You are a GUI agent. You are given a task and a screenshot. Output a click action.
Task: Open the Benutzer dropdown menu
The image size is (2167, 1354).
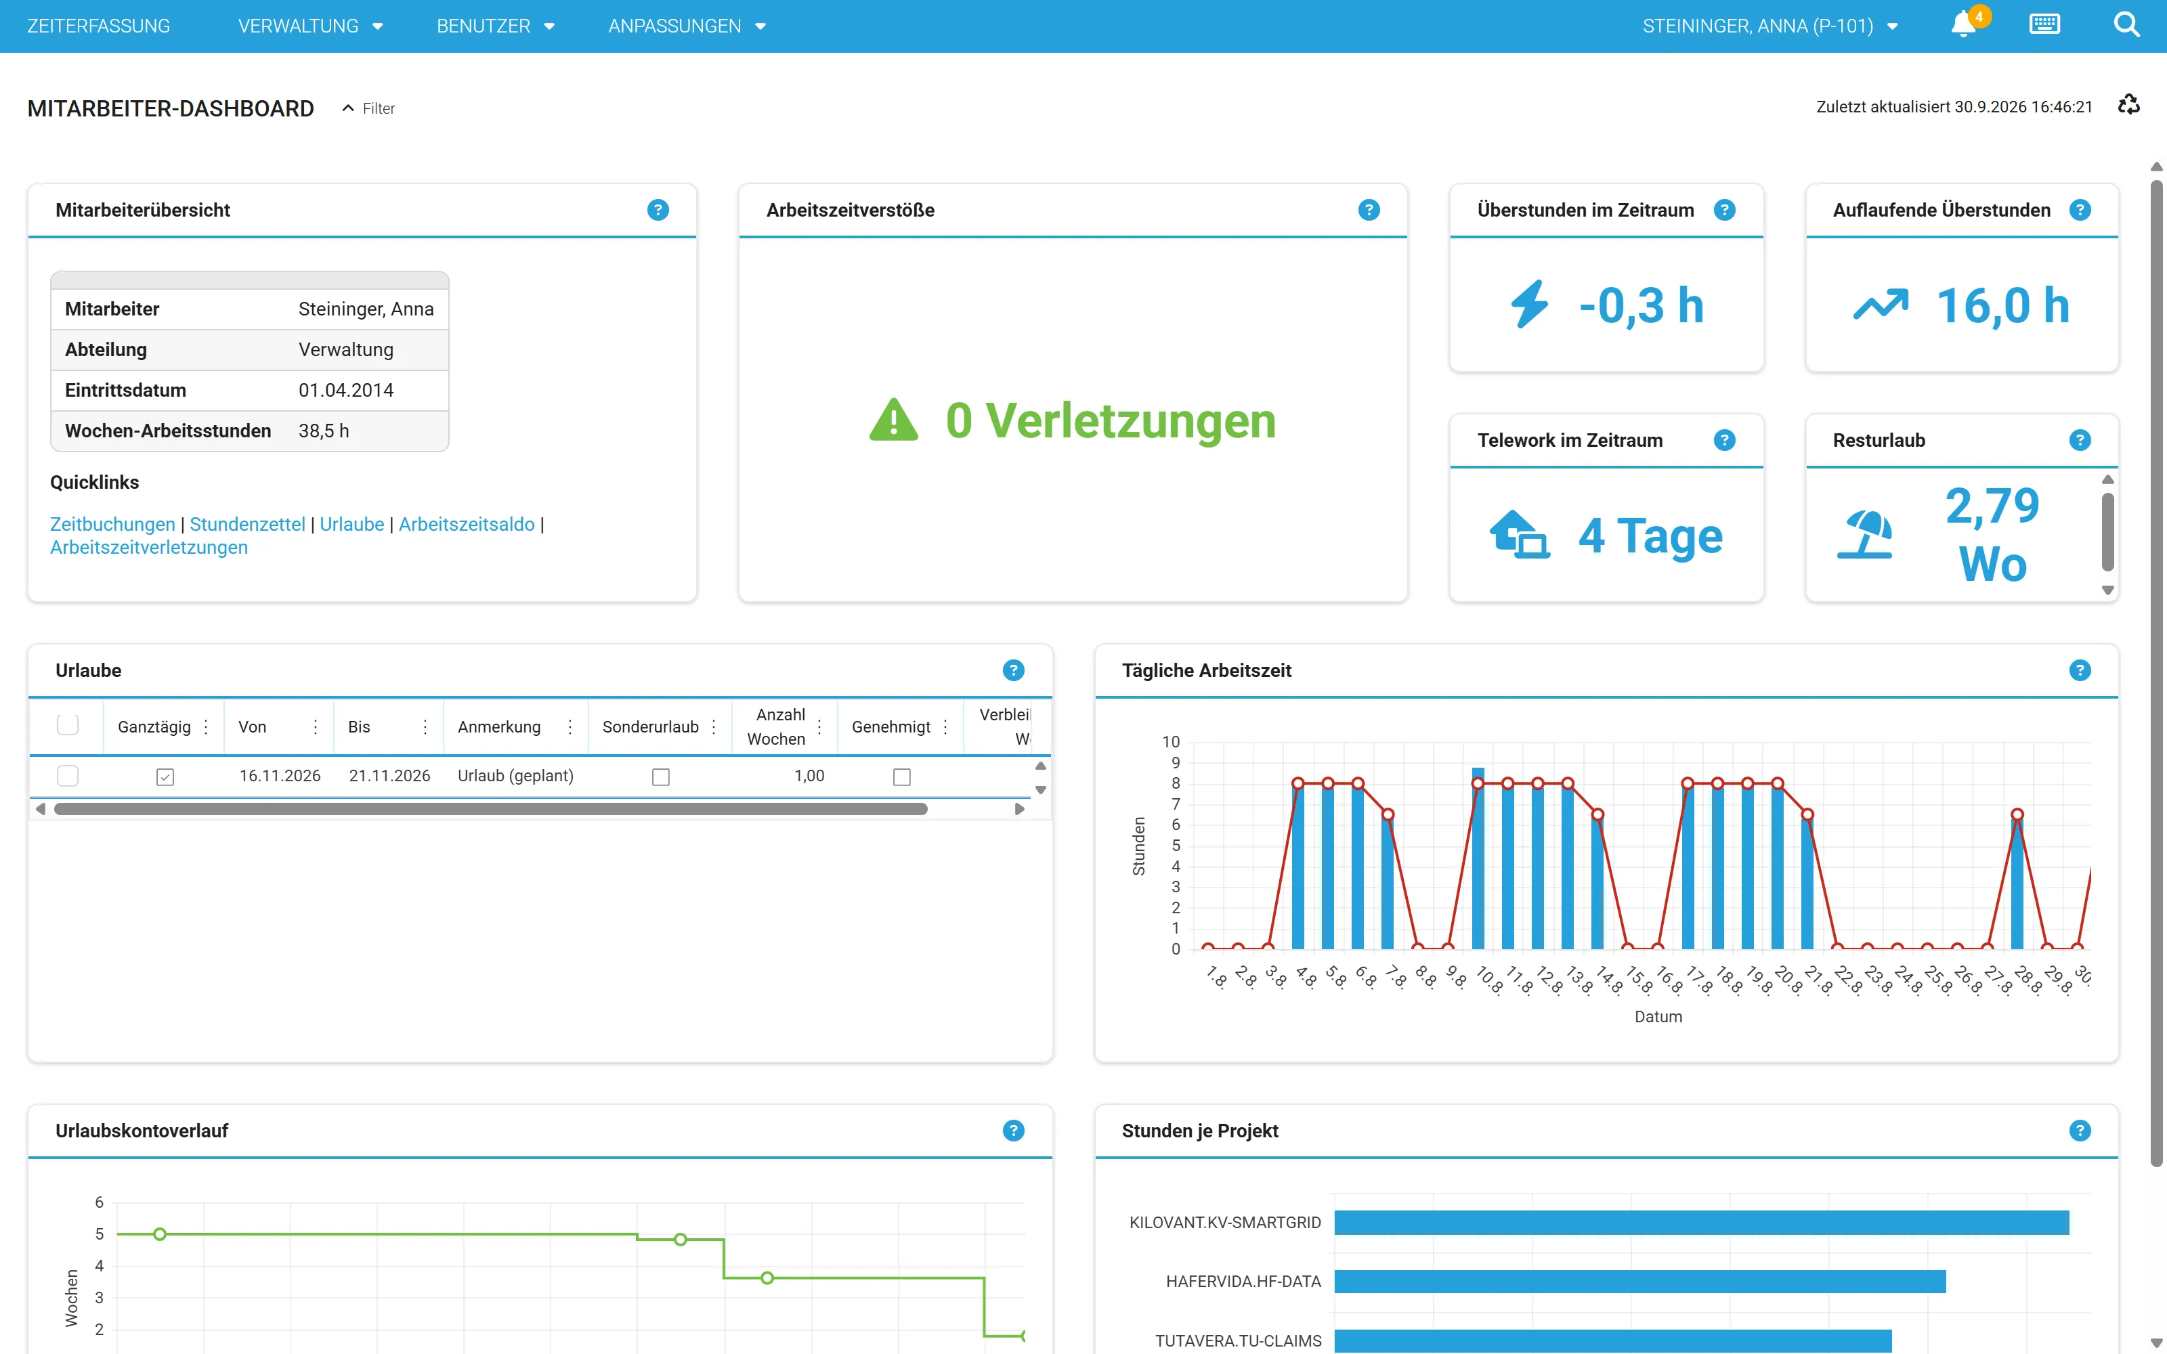coord(496,26)
